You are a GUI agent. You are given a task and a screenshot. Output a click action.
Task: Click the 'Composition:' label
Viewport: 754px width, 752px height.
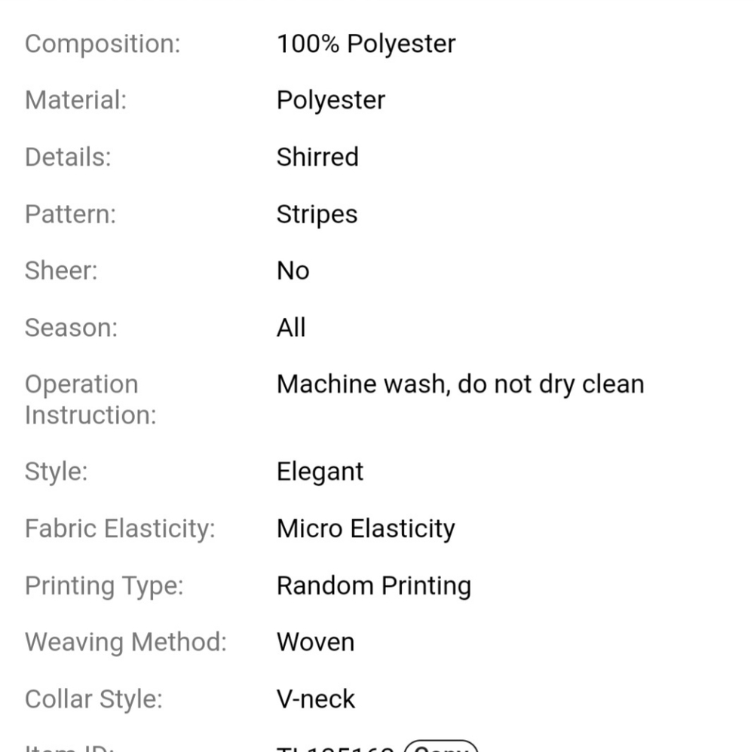tap(103, 44)
